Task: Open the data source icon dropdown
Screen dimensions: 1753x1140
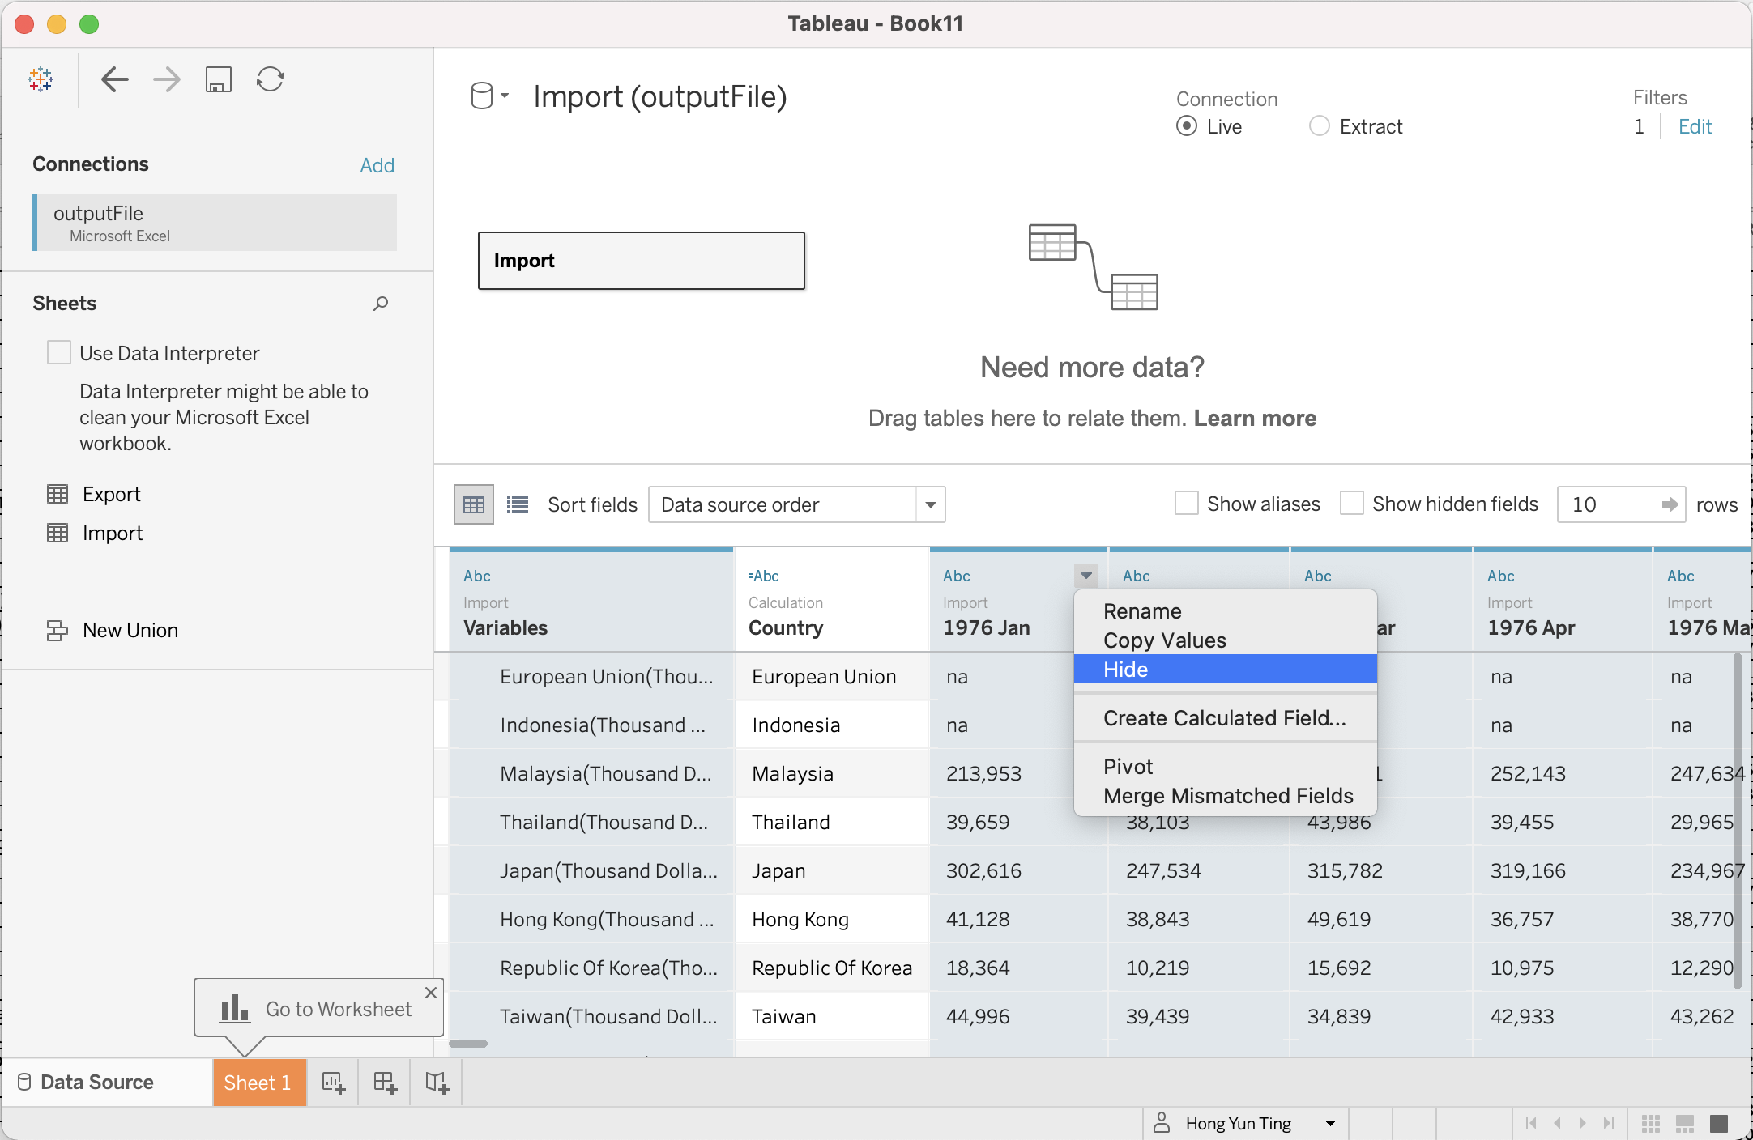Action: click(489, 96)
